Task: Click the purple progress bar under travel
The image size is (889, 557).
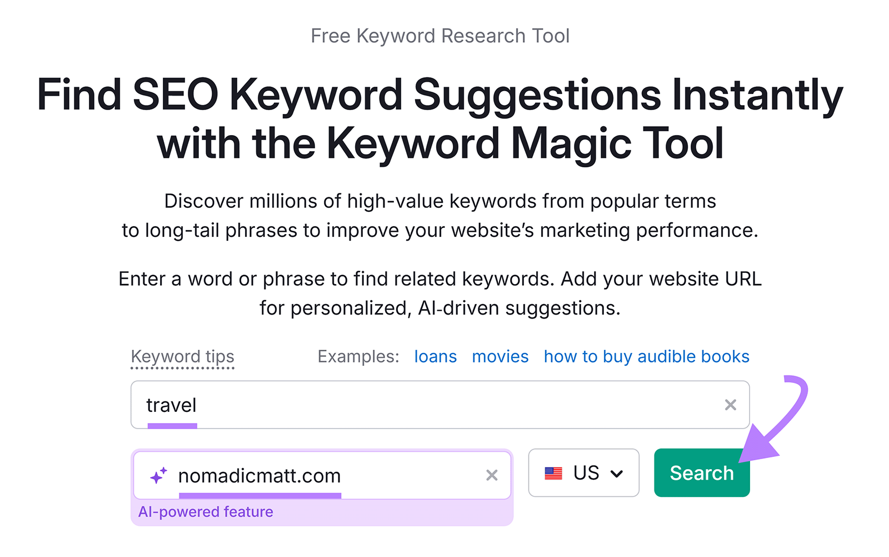Action: click(x=171, y=426)
